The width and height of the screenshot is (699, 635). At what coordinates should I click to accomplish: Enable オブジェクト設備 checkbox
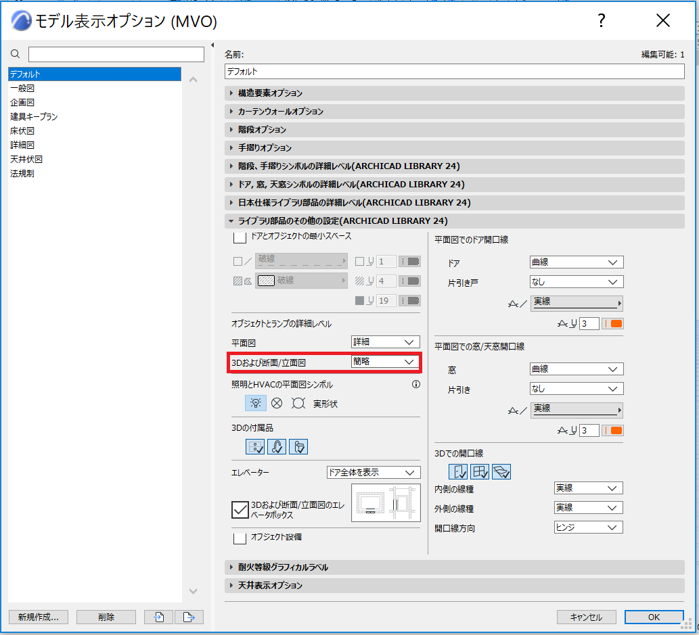(240, 538)
